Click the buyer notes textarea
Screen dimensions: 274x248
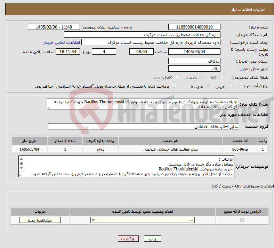pyautogui.click(x=126, y=166)
